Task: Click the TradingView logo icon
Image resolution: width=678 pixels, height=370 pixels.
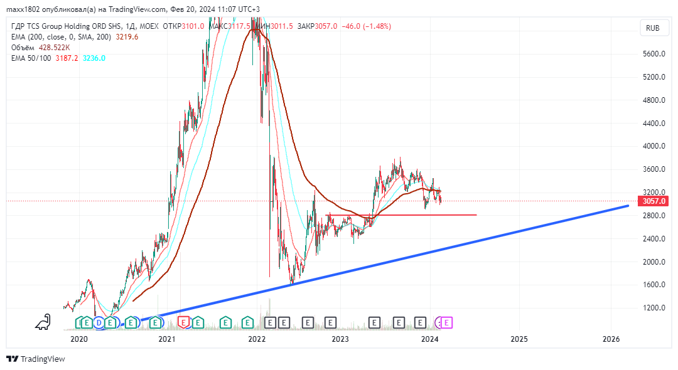Action: tap(13, 359)
